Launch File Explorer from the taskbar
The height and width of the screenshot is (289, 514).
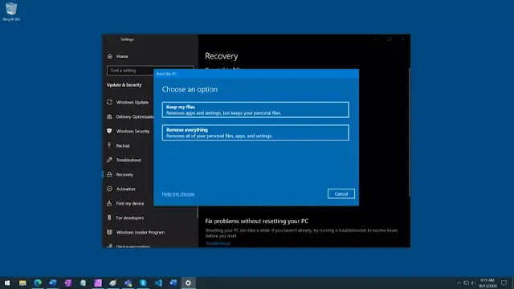tap(22, 283)
